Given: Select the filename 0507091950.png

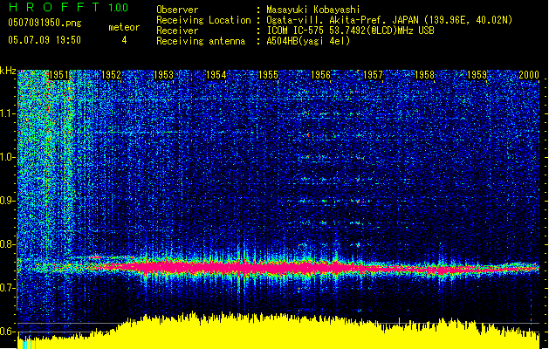Looking at the screenshot, I should pyautogui.click(x=45, y=24).
